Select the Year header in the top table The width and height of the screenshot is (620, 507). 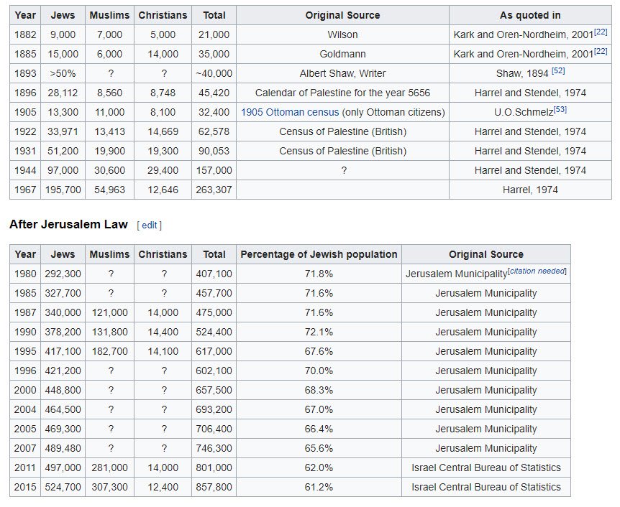pyautogui.click(x=25, y=15)
